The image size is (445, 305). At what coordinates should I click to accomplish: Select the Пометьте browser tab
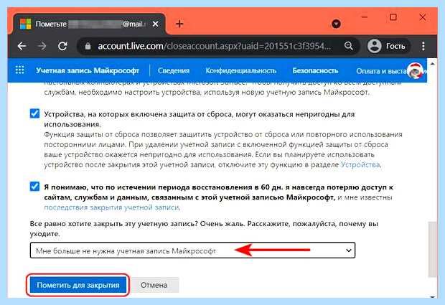tap(90, 24)
